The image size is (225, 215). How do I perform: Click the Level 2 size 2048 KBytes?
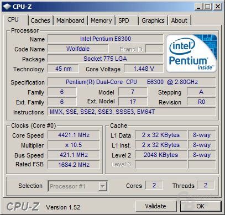coord(161,155)
